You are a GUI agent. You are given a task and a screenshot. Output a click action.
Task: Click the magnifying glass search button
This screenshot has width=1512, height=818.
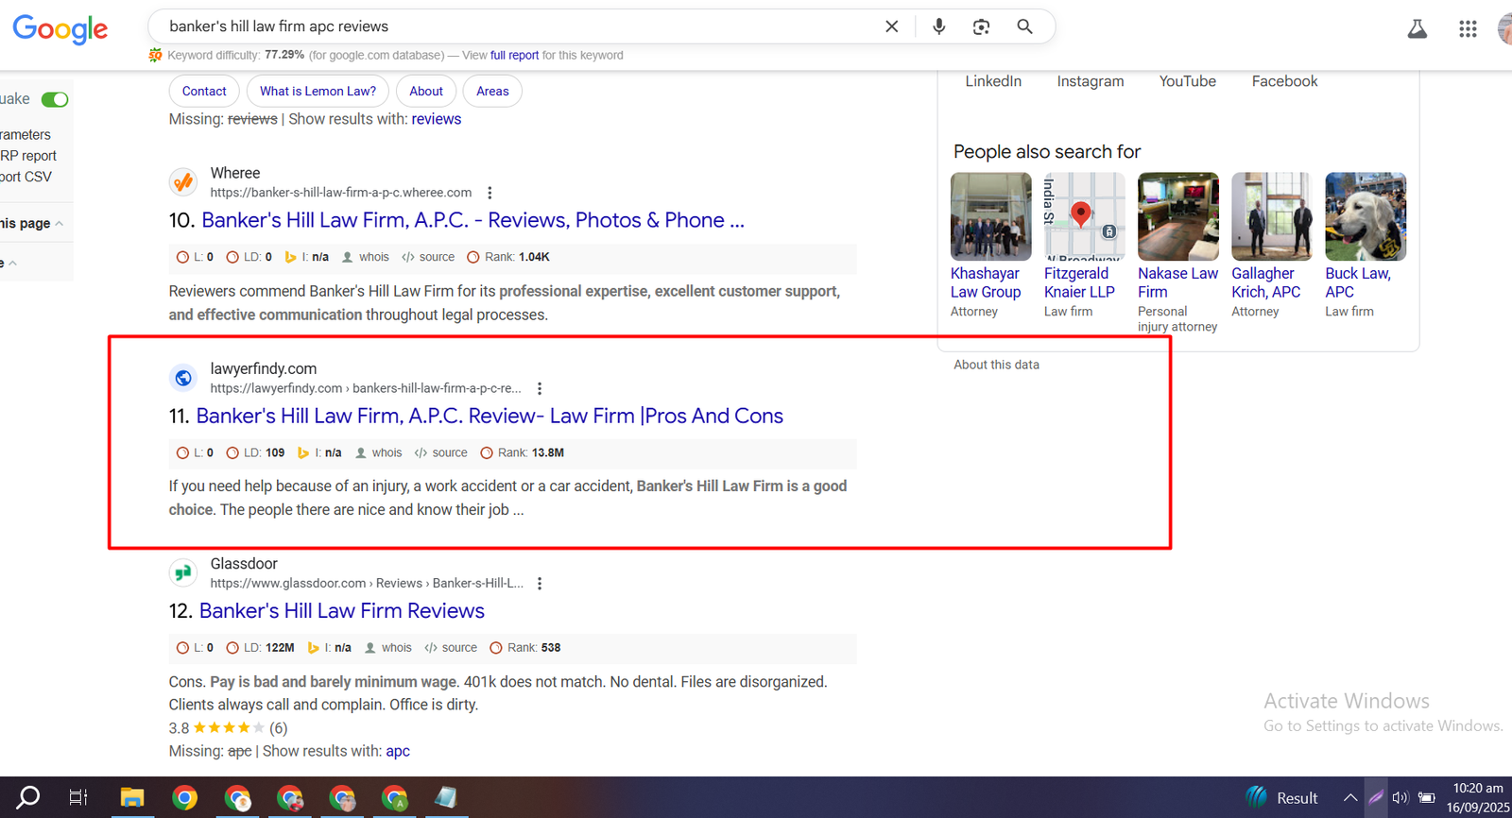pos(1024,26)
